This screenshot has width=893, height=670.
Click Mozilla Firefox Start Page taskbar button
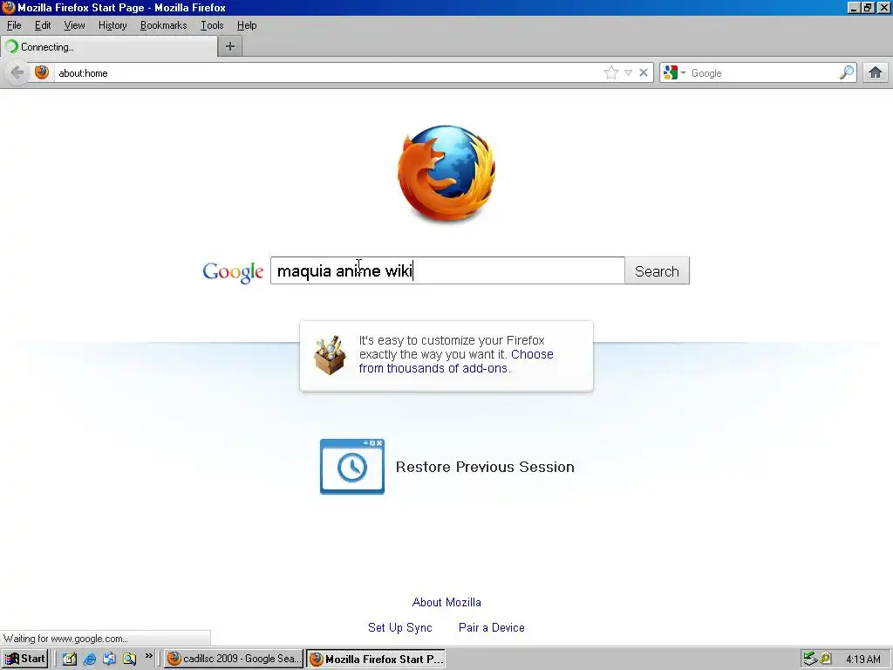pyautogui.click(x=375, y=660)
